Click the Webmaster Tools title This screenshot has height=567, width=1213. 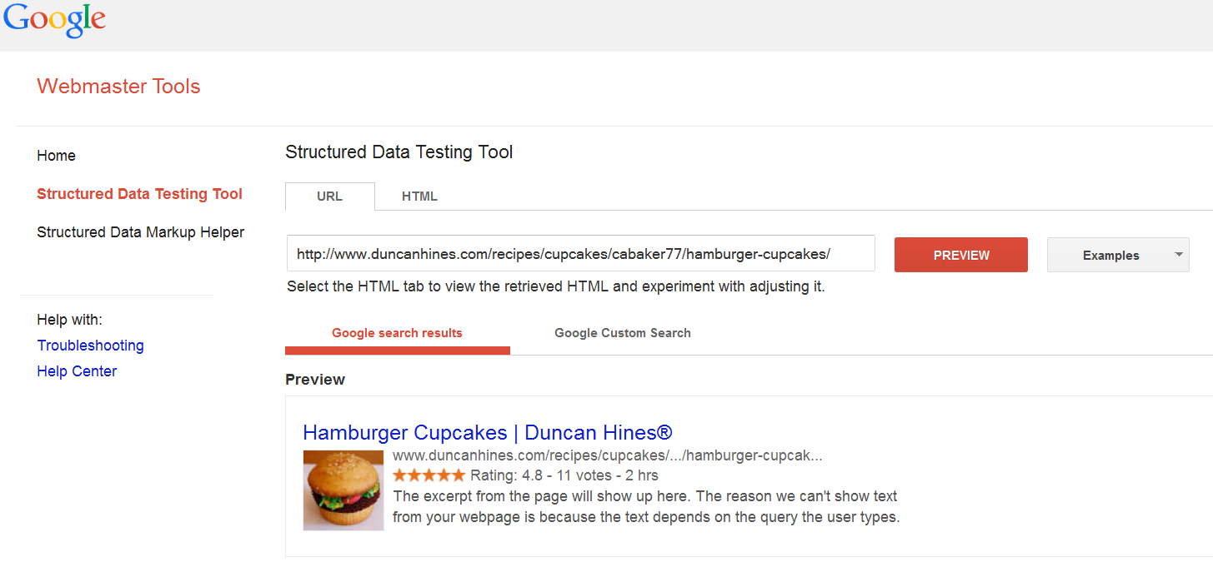pyautogui.click(x=118, y=87)
